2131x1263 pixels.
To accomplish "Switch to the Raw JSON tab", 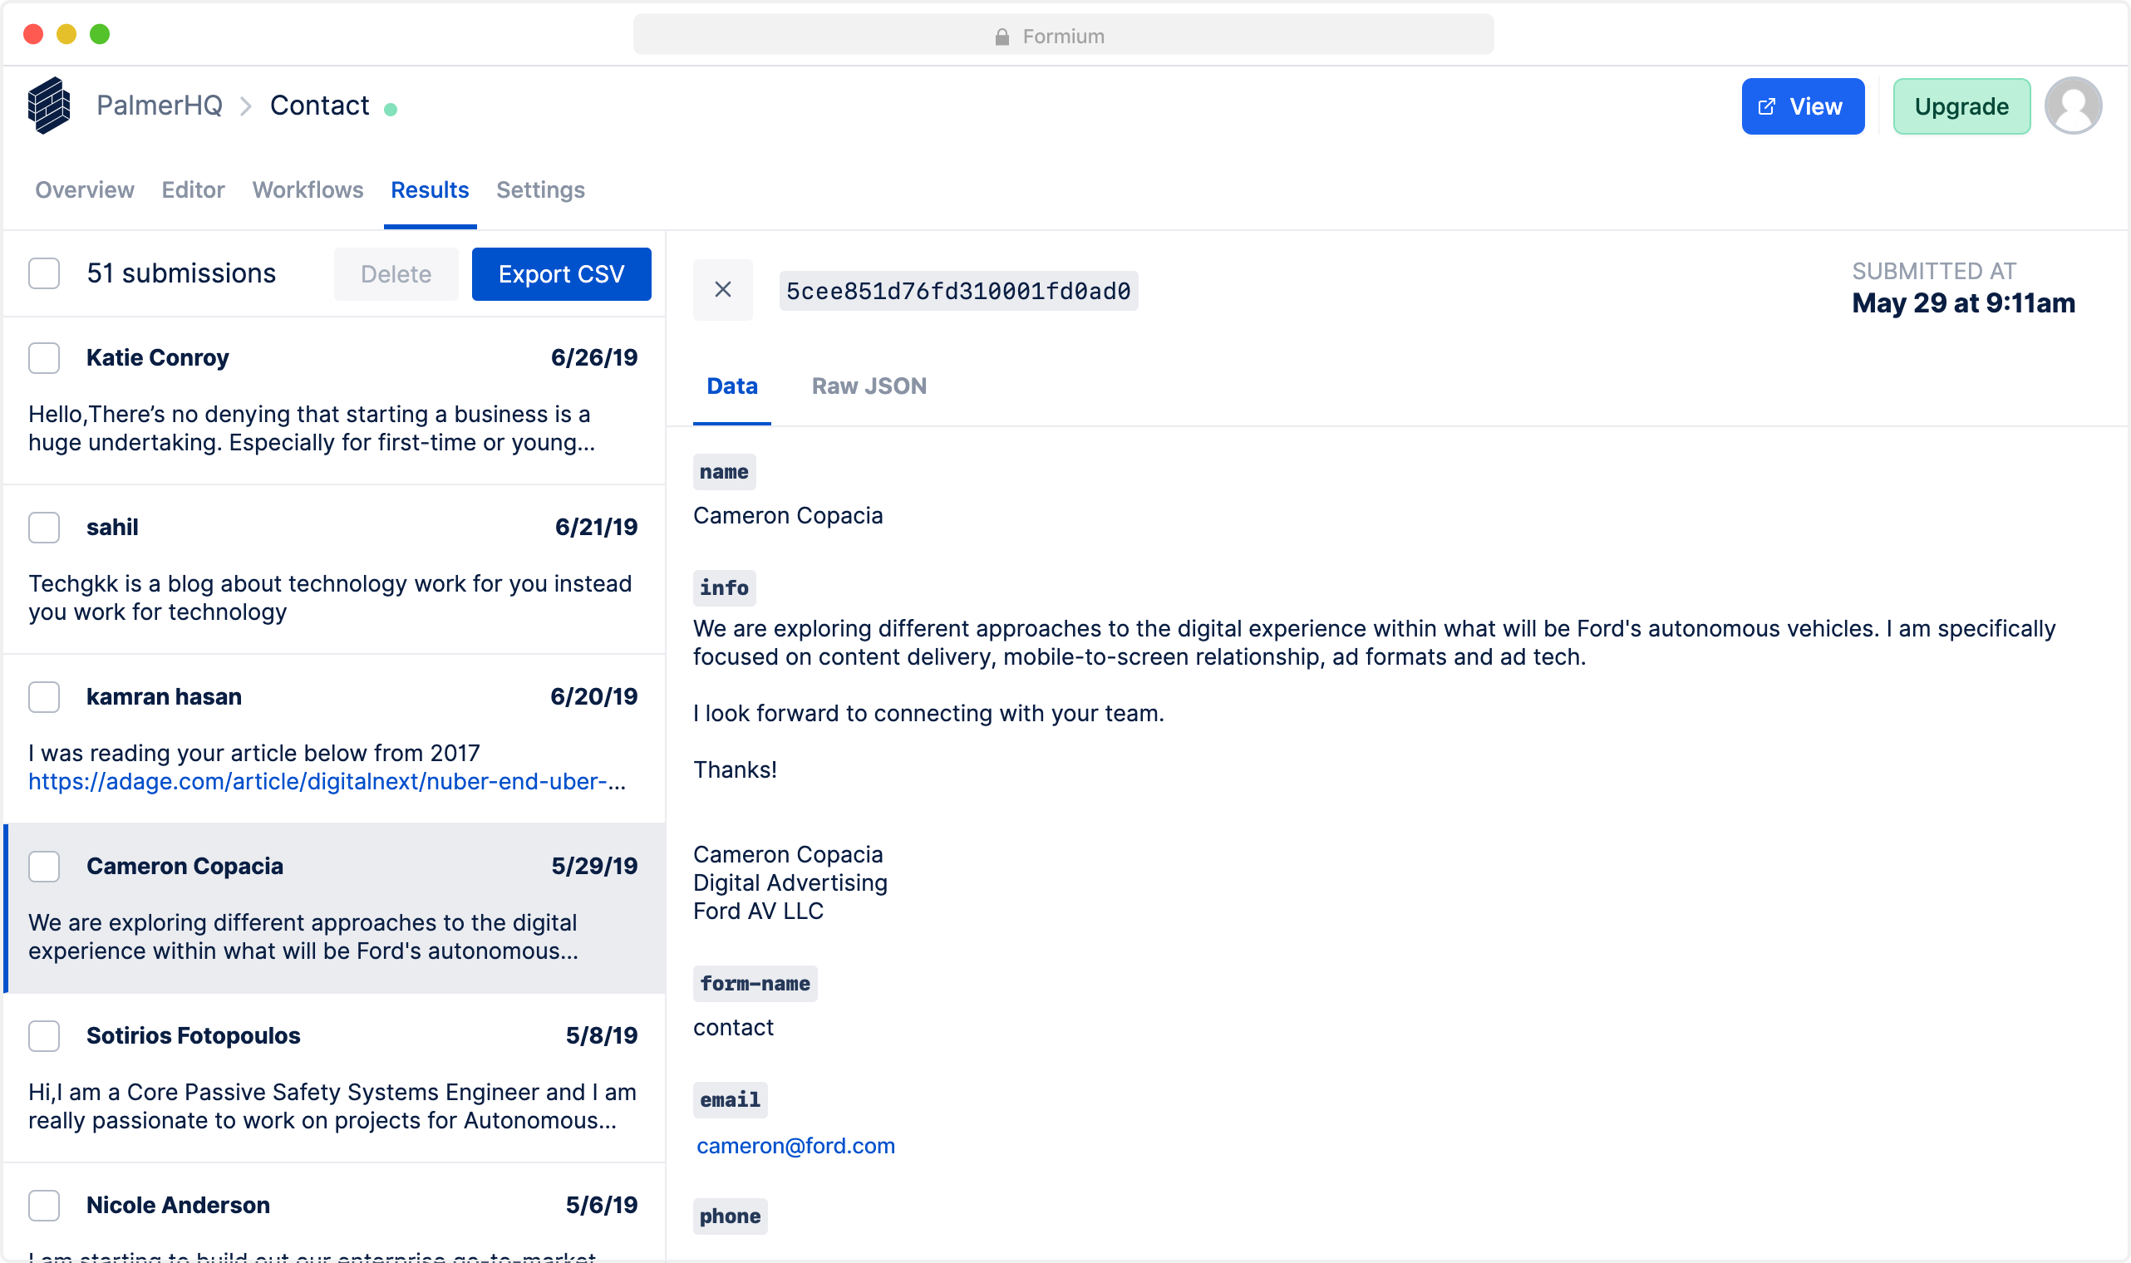I will (869, 386).
